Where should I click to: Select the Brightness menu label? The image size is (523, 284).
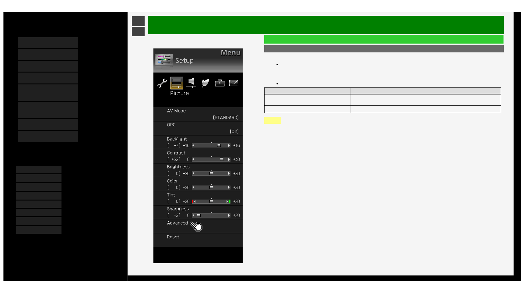178,167
